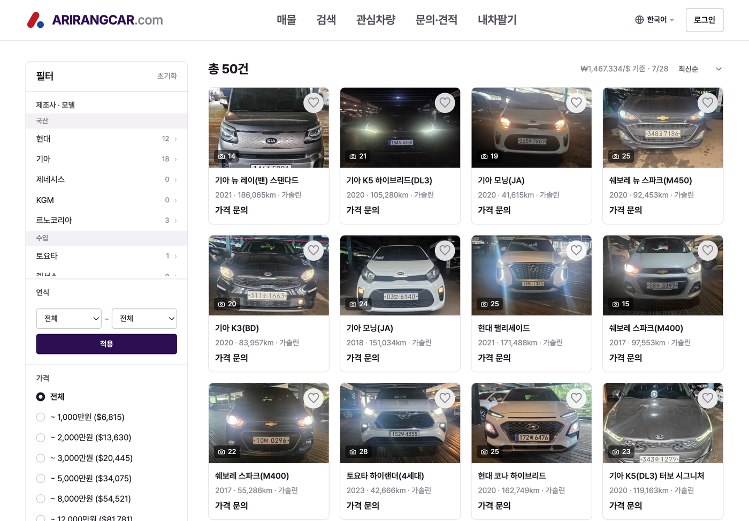Expand the 토요타 manufacturer row
Viewport: 749px width, 521px height.
coord(106,256)
